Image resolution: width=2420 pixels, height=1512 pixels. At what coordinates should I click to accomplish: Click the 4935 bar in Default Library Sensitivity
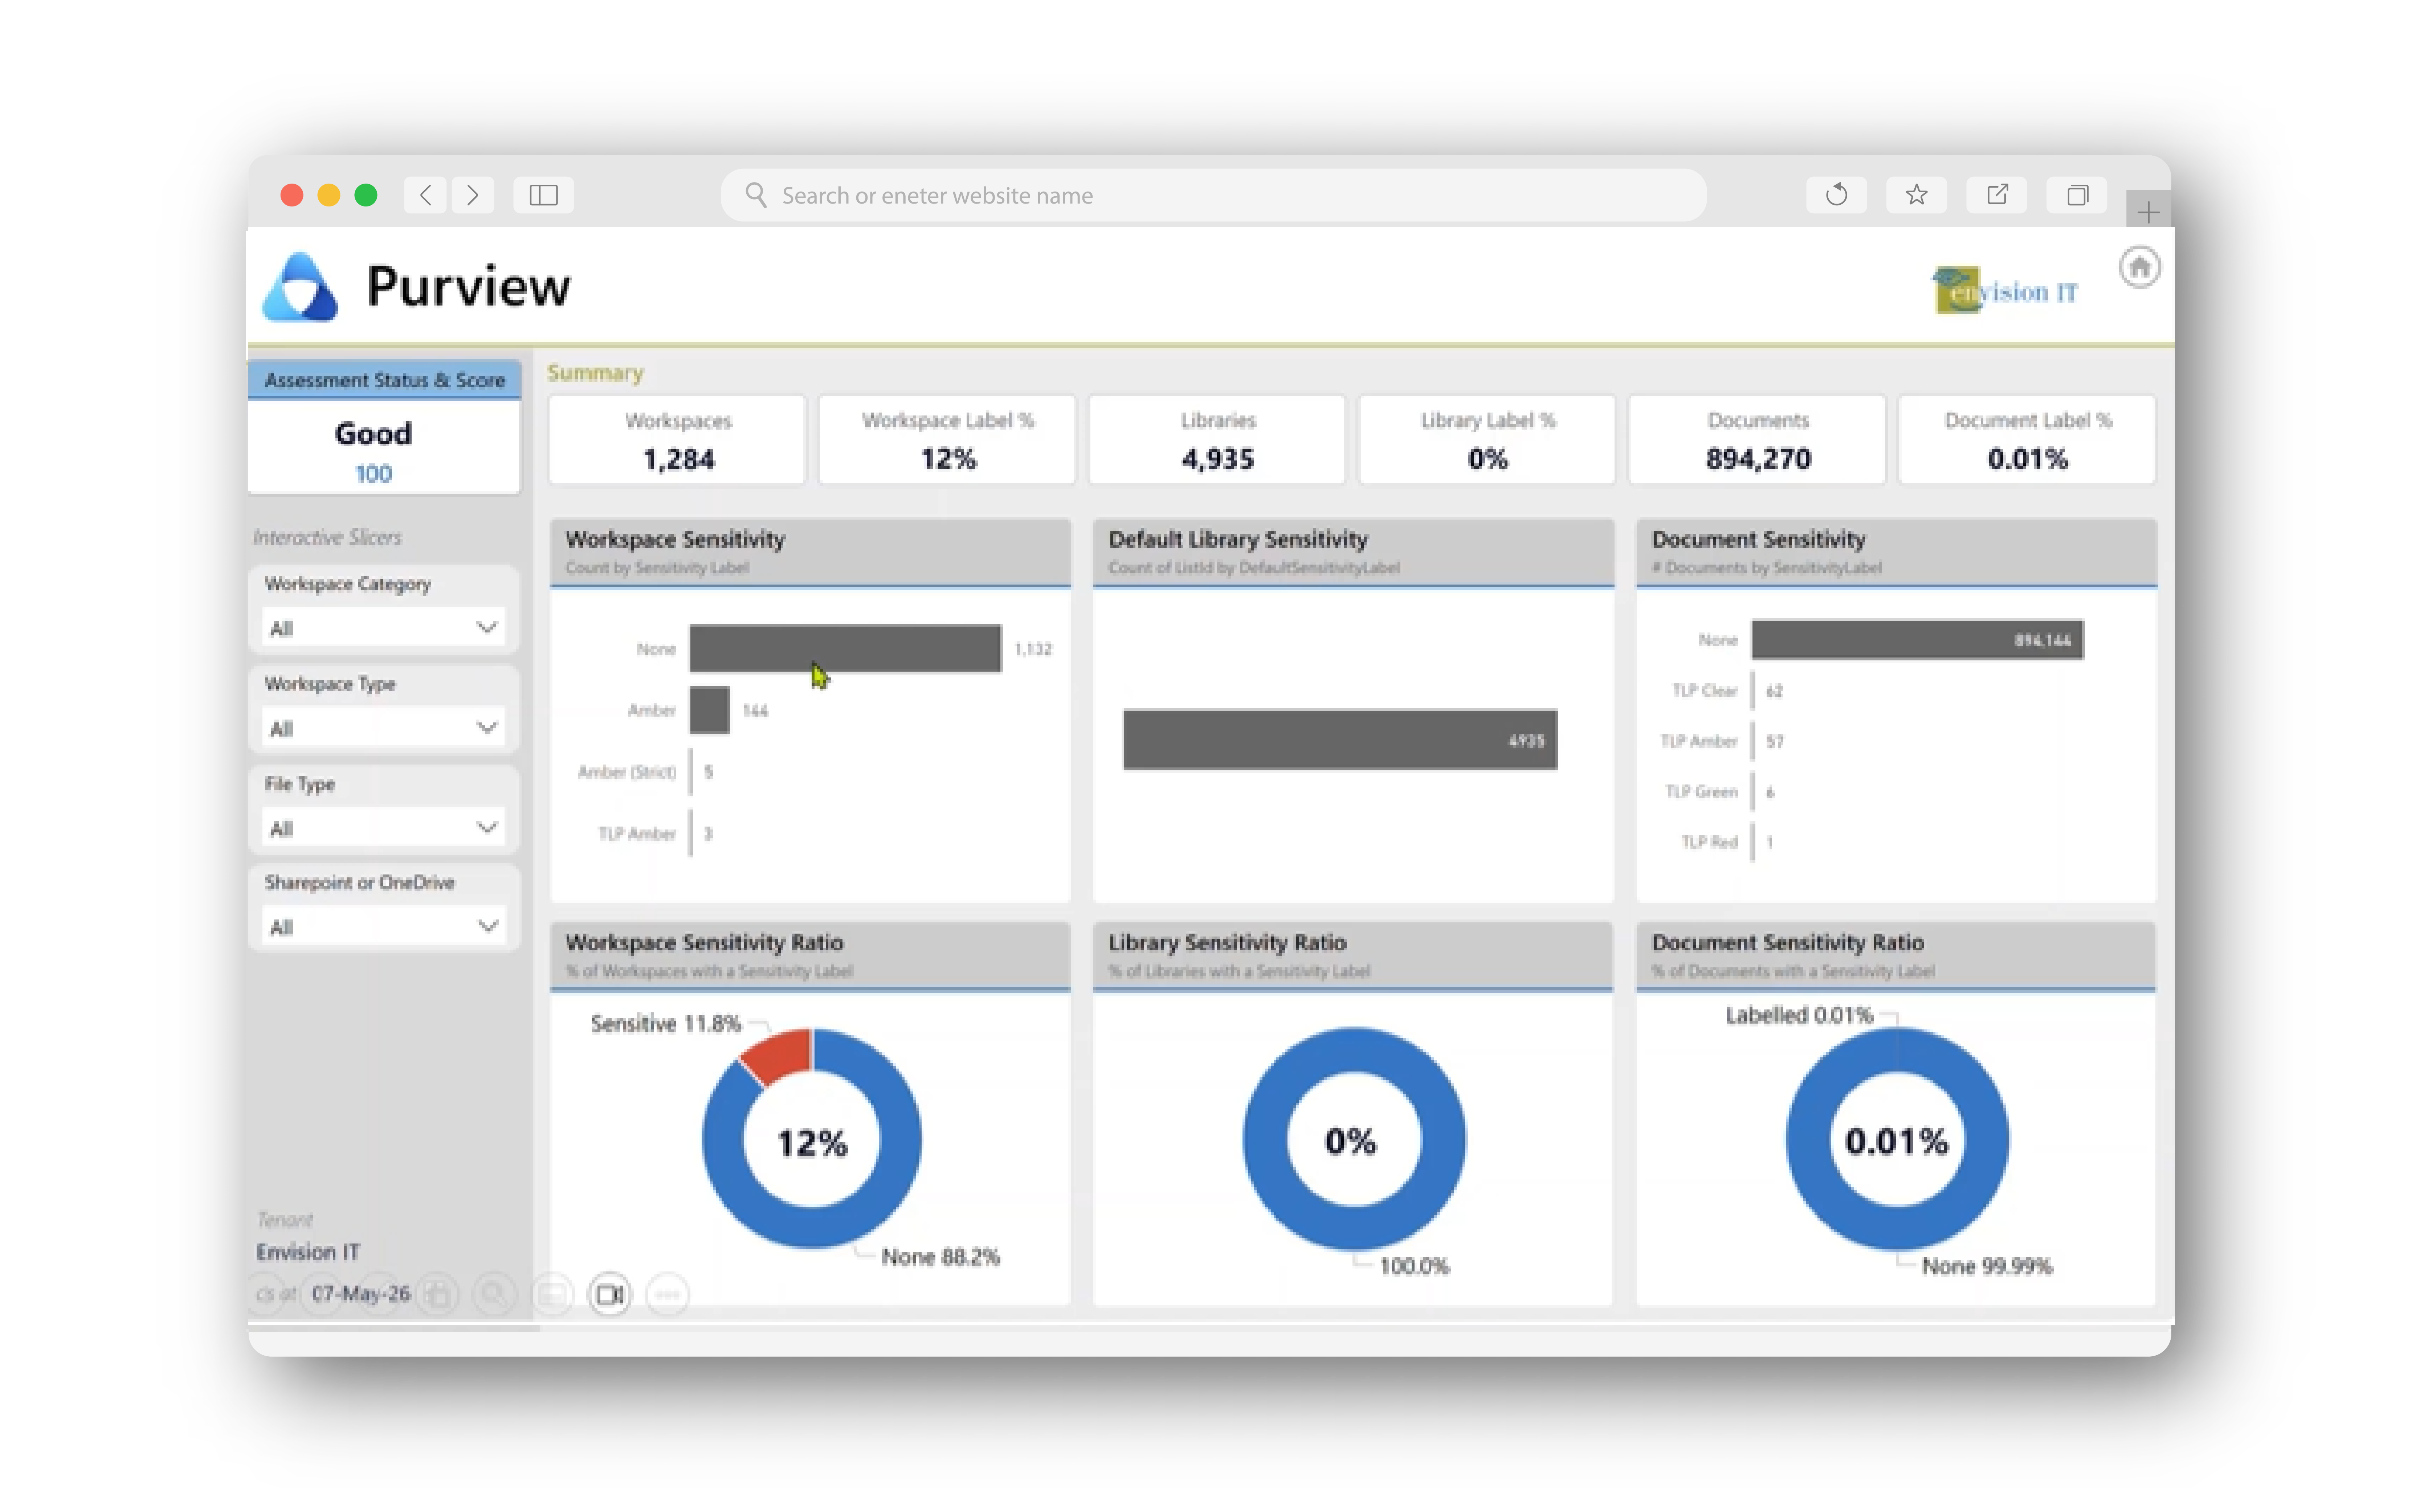click(1340, 740)
